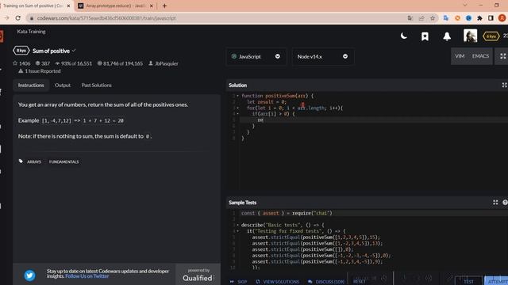The height and width of the screenshot is (285, 508).
Task: Close the Array.prototype.reduce() tab
Action: click(x=151, y=6)
